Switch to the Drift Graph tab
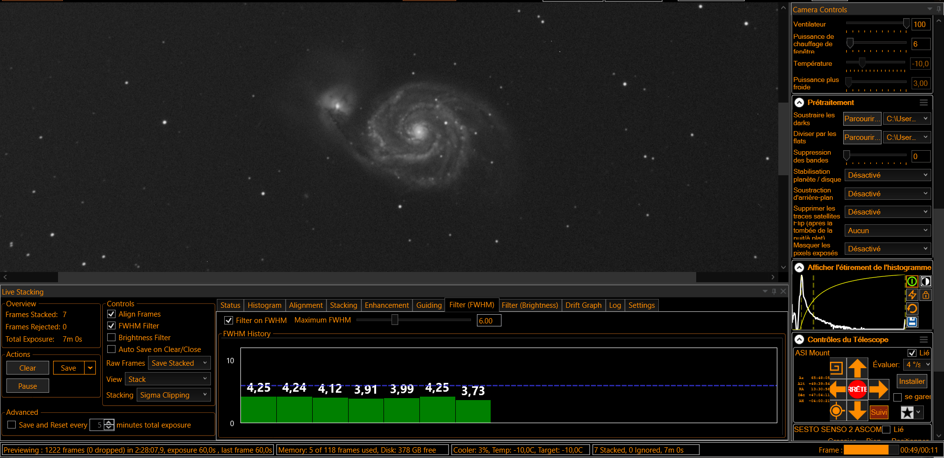This screenshot has height=458, width=944. coord(583,305)
